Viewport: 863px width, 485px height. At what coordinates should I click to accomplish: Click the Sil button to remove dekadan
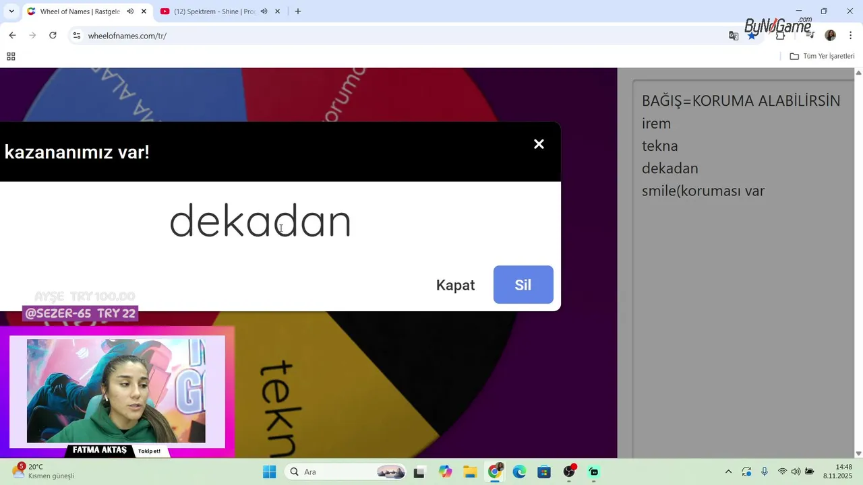(x=523, y=284)
